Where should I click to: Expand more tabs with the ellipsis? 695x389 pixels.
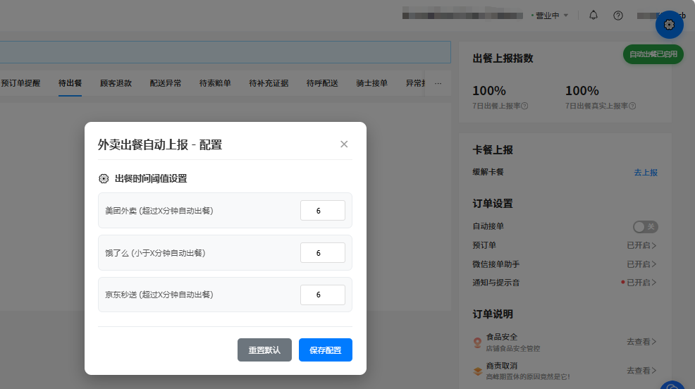click(x=438, y=83)
